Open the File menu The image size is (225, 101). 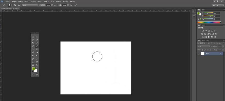[x=8, y=2]
